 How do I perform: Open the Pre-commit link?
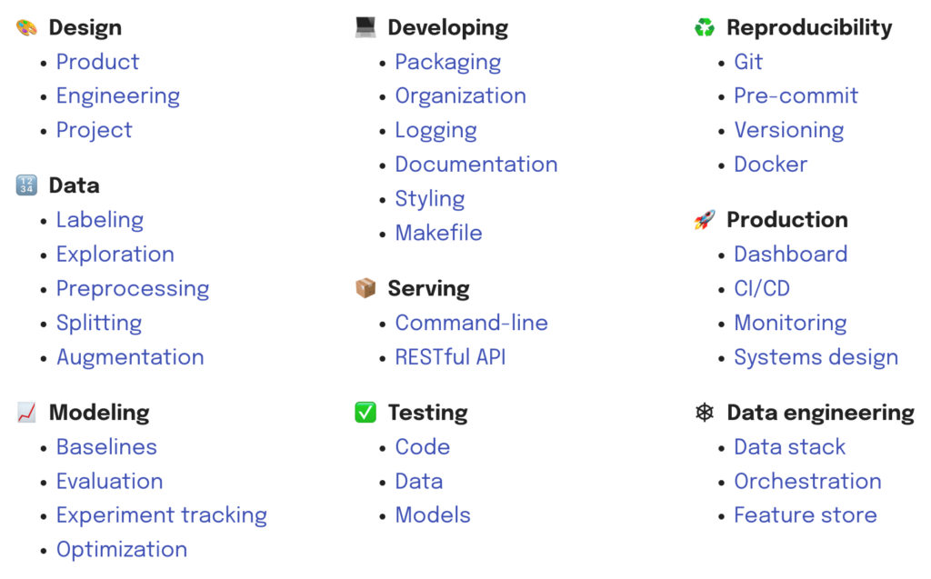click(796, 95)
